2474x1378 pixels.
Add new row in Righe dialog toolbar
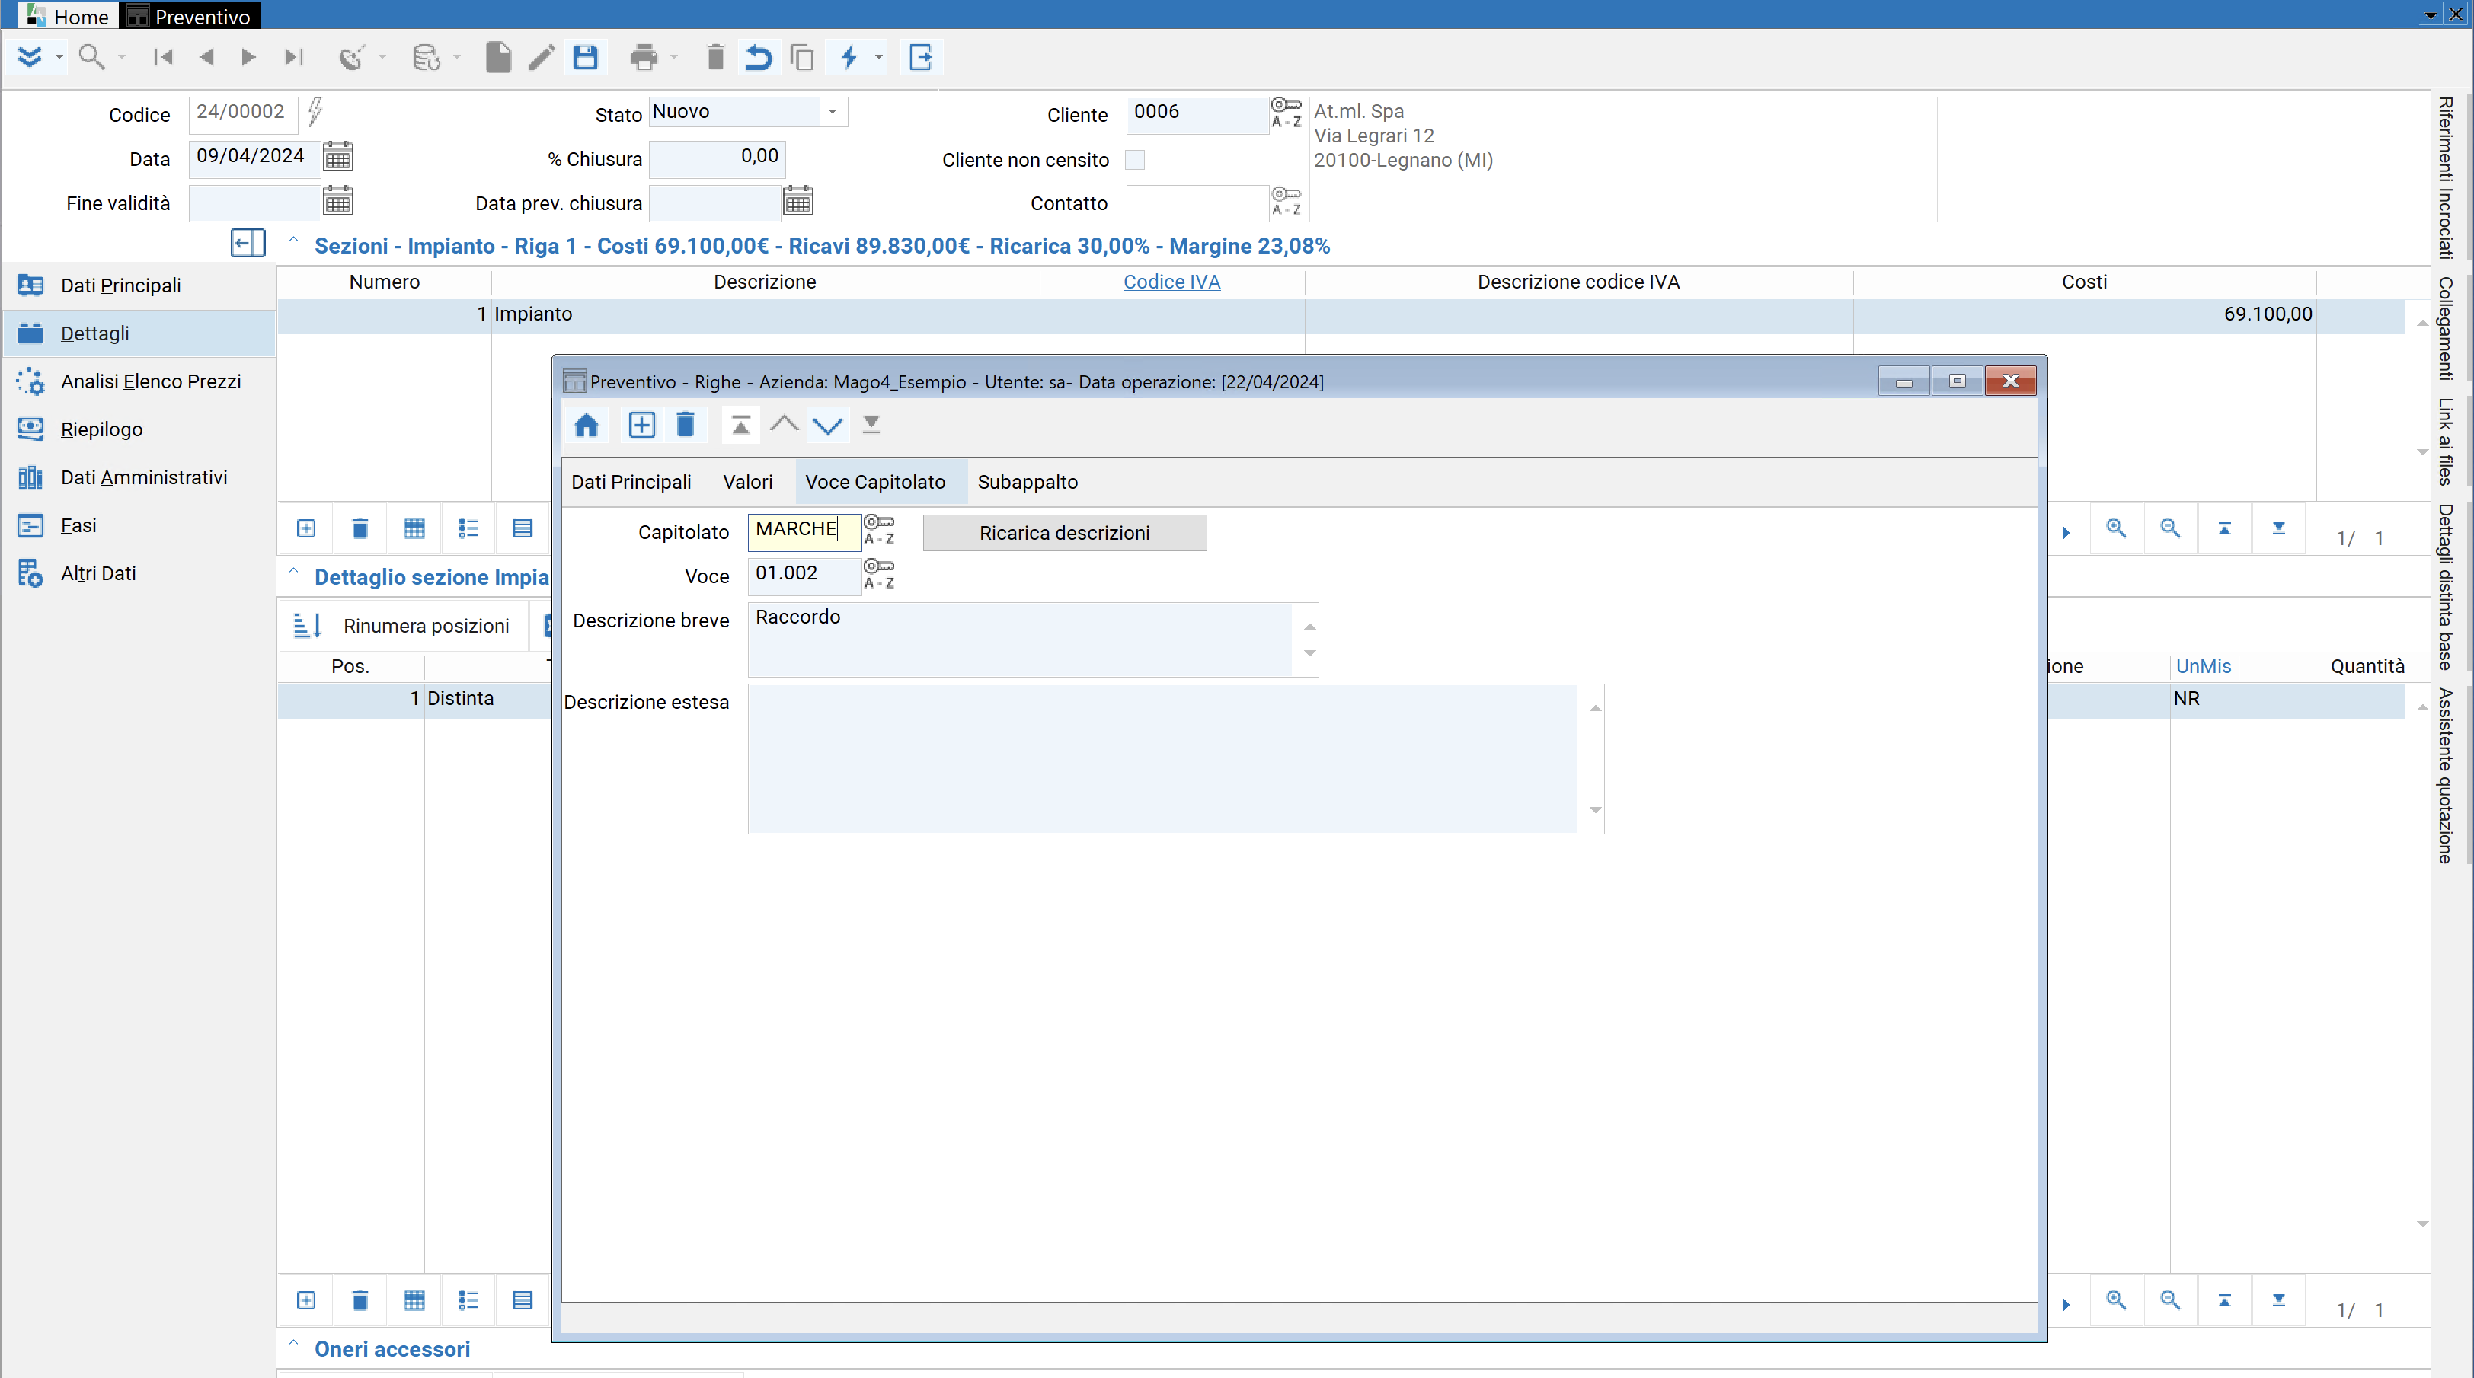tap(641, 425)
